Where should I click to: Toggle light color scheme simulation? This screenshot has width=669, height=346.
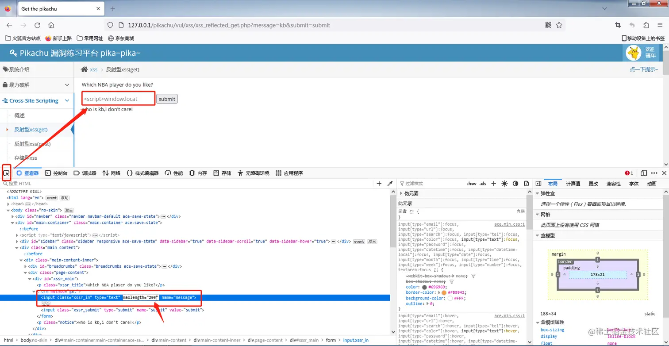[x=504, y=184]
